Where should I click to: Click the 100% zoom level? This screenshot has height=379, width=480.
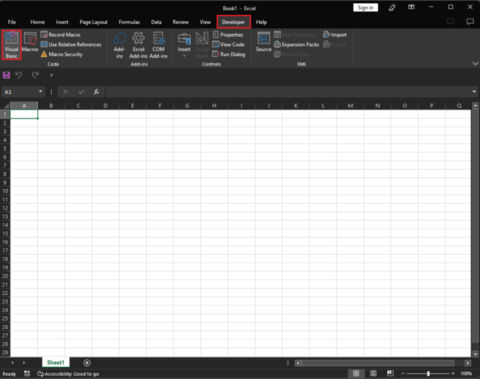[466, 373]
